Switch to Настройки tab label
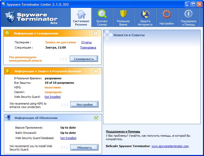204x156 pixels. coord(167,23)
